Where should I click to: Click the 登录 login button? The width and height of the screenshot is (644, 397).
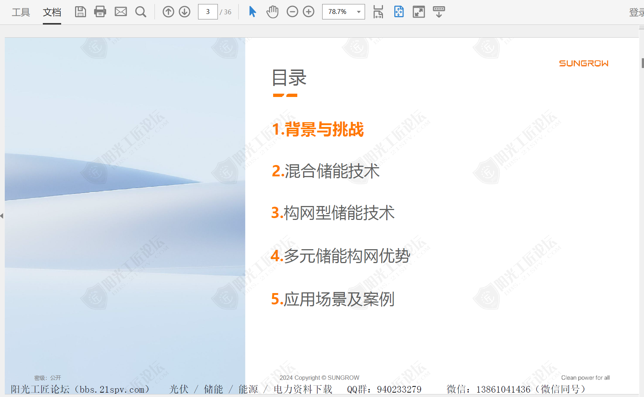click(636, 12)
